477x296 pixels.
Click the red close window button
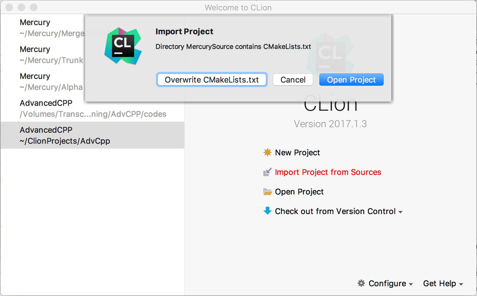(x=9, y=7)
